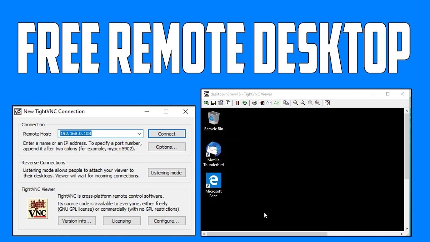
Task: Select Recycle Bin icon on remote desktop
Action: coord(214,121)
